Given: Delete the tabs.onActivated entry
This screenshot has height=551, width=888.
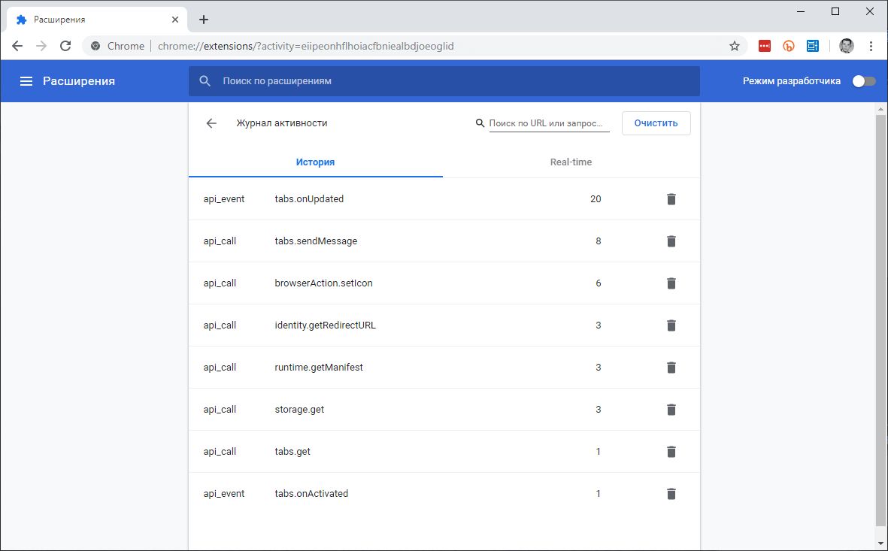Looking at the screenshot, I should click(671, 494).
